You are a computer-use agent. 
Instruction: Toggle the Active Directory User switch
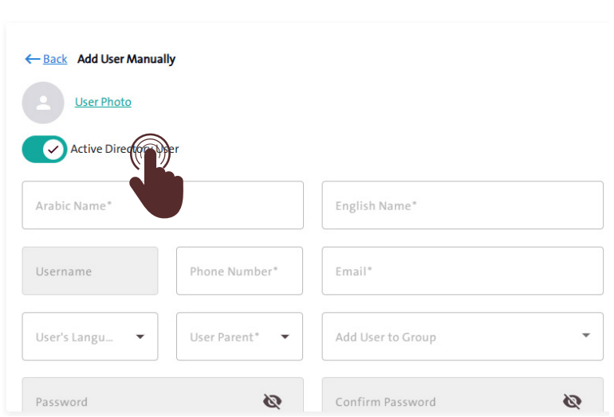[45, 149]
